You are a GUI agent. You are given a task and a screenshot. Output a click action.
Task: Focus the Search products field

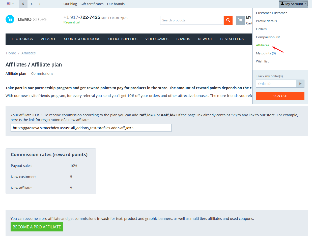click(x=192, y=20)
